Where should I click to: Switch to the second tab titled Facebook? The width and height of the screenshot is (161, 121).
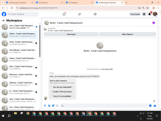click(49, 3)
